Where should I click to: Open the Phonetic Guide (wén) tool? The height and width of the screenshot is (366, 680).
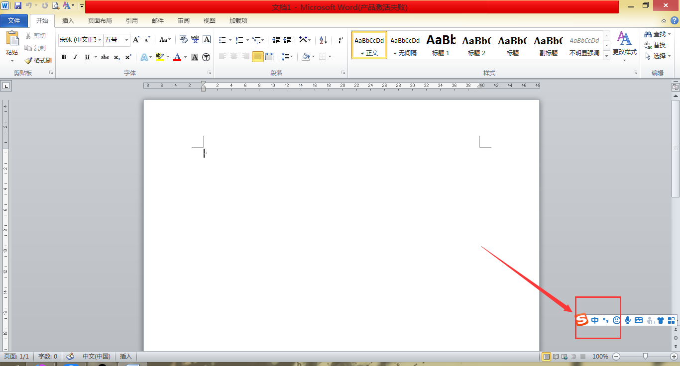coord(195,40)
